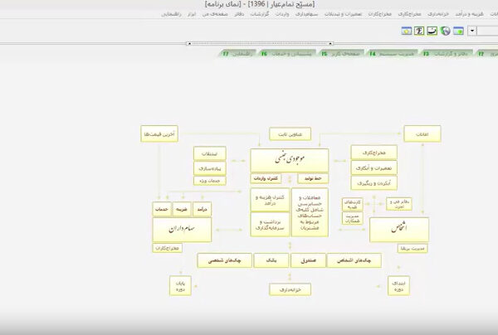
Task: Click the آخرین قیمت‌ها box
Action: (159, 134)
